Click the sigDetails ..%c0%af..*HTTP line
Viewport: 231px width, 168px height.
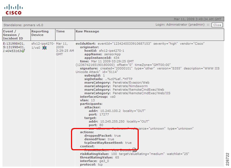pyautogui.click(x=108, y=79)
